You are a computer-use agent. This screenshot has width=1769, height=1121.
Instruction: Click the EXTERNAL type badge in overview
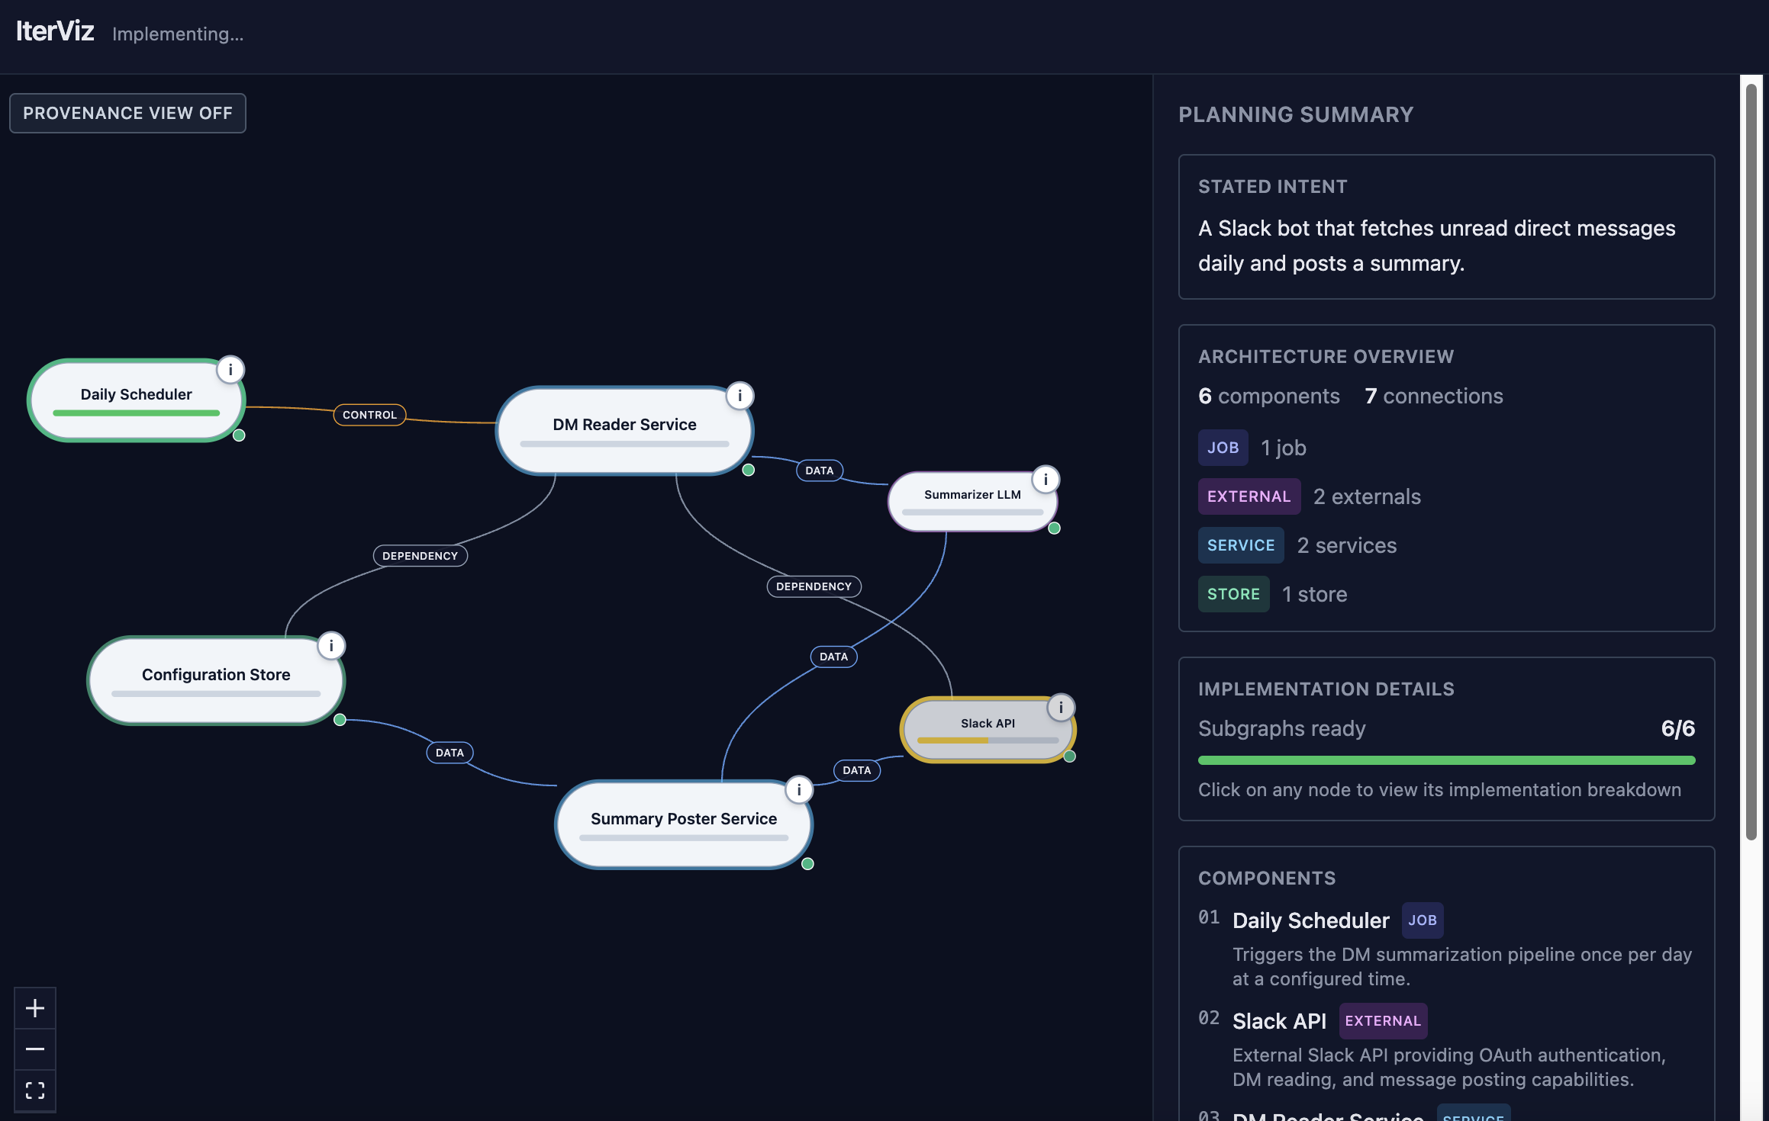tap(1249, 496)
